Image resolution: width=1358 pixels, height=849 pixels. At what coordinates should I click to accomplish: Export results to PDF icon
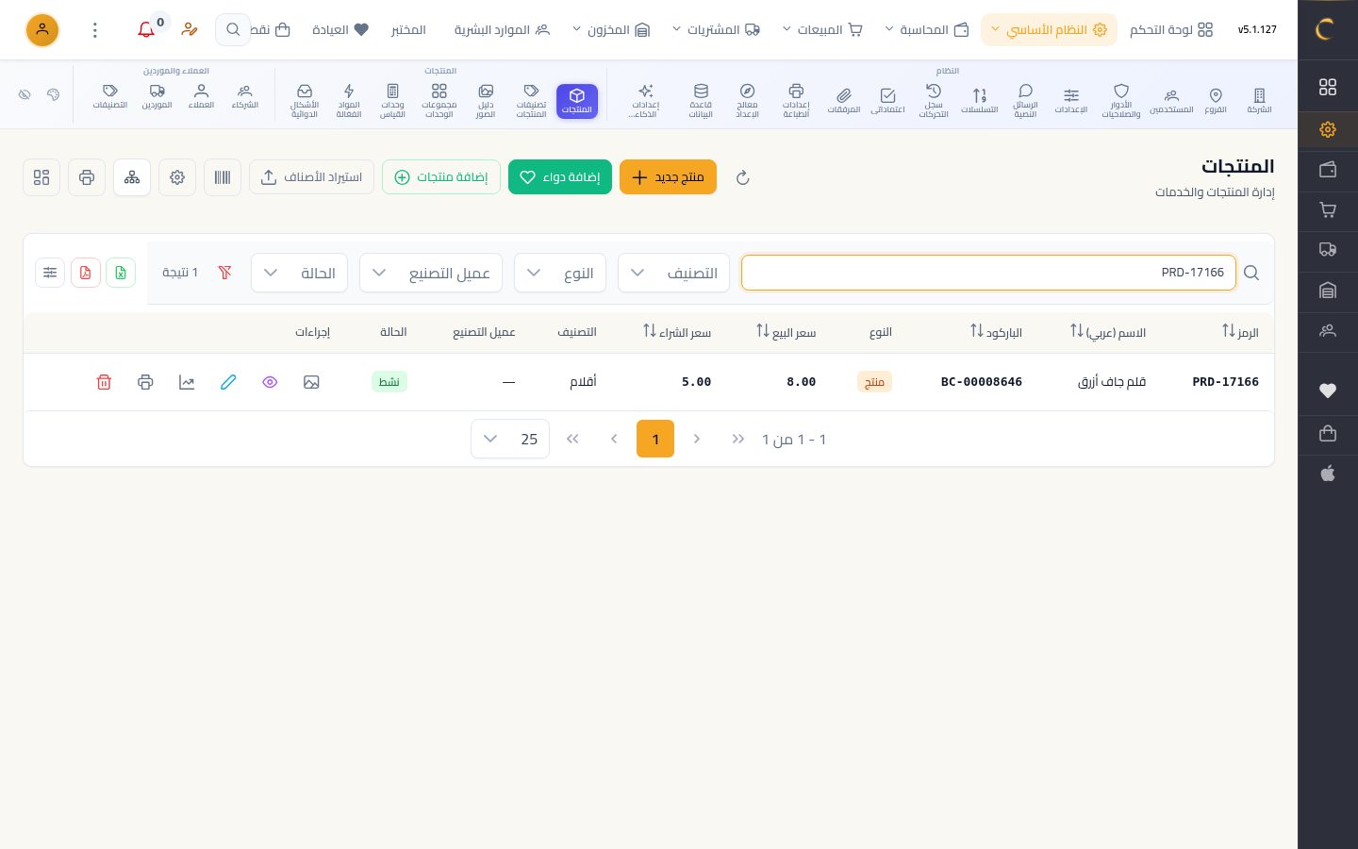pyautogui.click(x=86, y=273)
